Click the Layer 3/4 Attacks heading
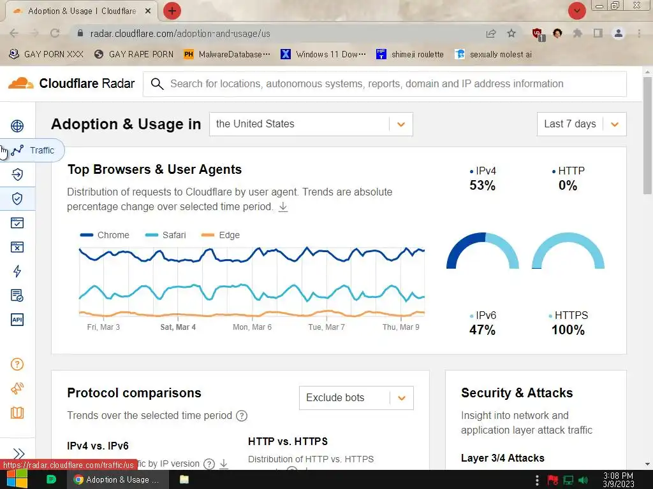The image size is (653, 489). click(503, 458)
